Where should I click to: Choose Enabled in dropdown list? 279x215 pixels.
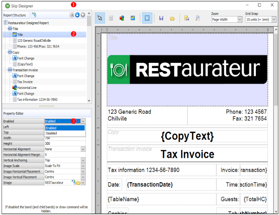(x=65, y=128)
